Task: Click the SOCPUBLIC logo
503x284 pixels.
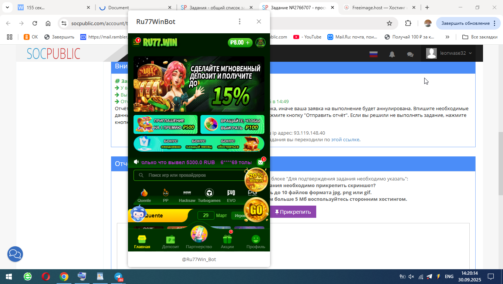Action: pyautogui.click(x=53, y=54)
